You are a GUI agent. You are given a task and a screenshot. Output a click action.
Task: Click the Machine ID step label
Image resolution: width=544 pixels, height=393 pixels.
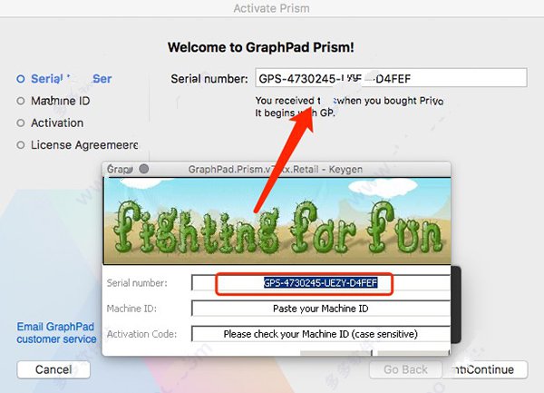click(61, 101)
